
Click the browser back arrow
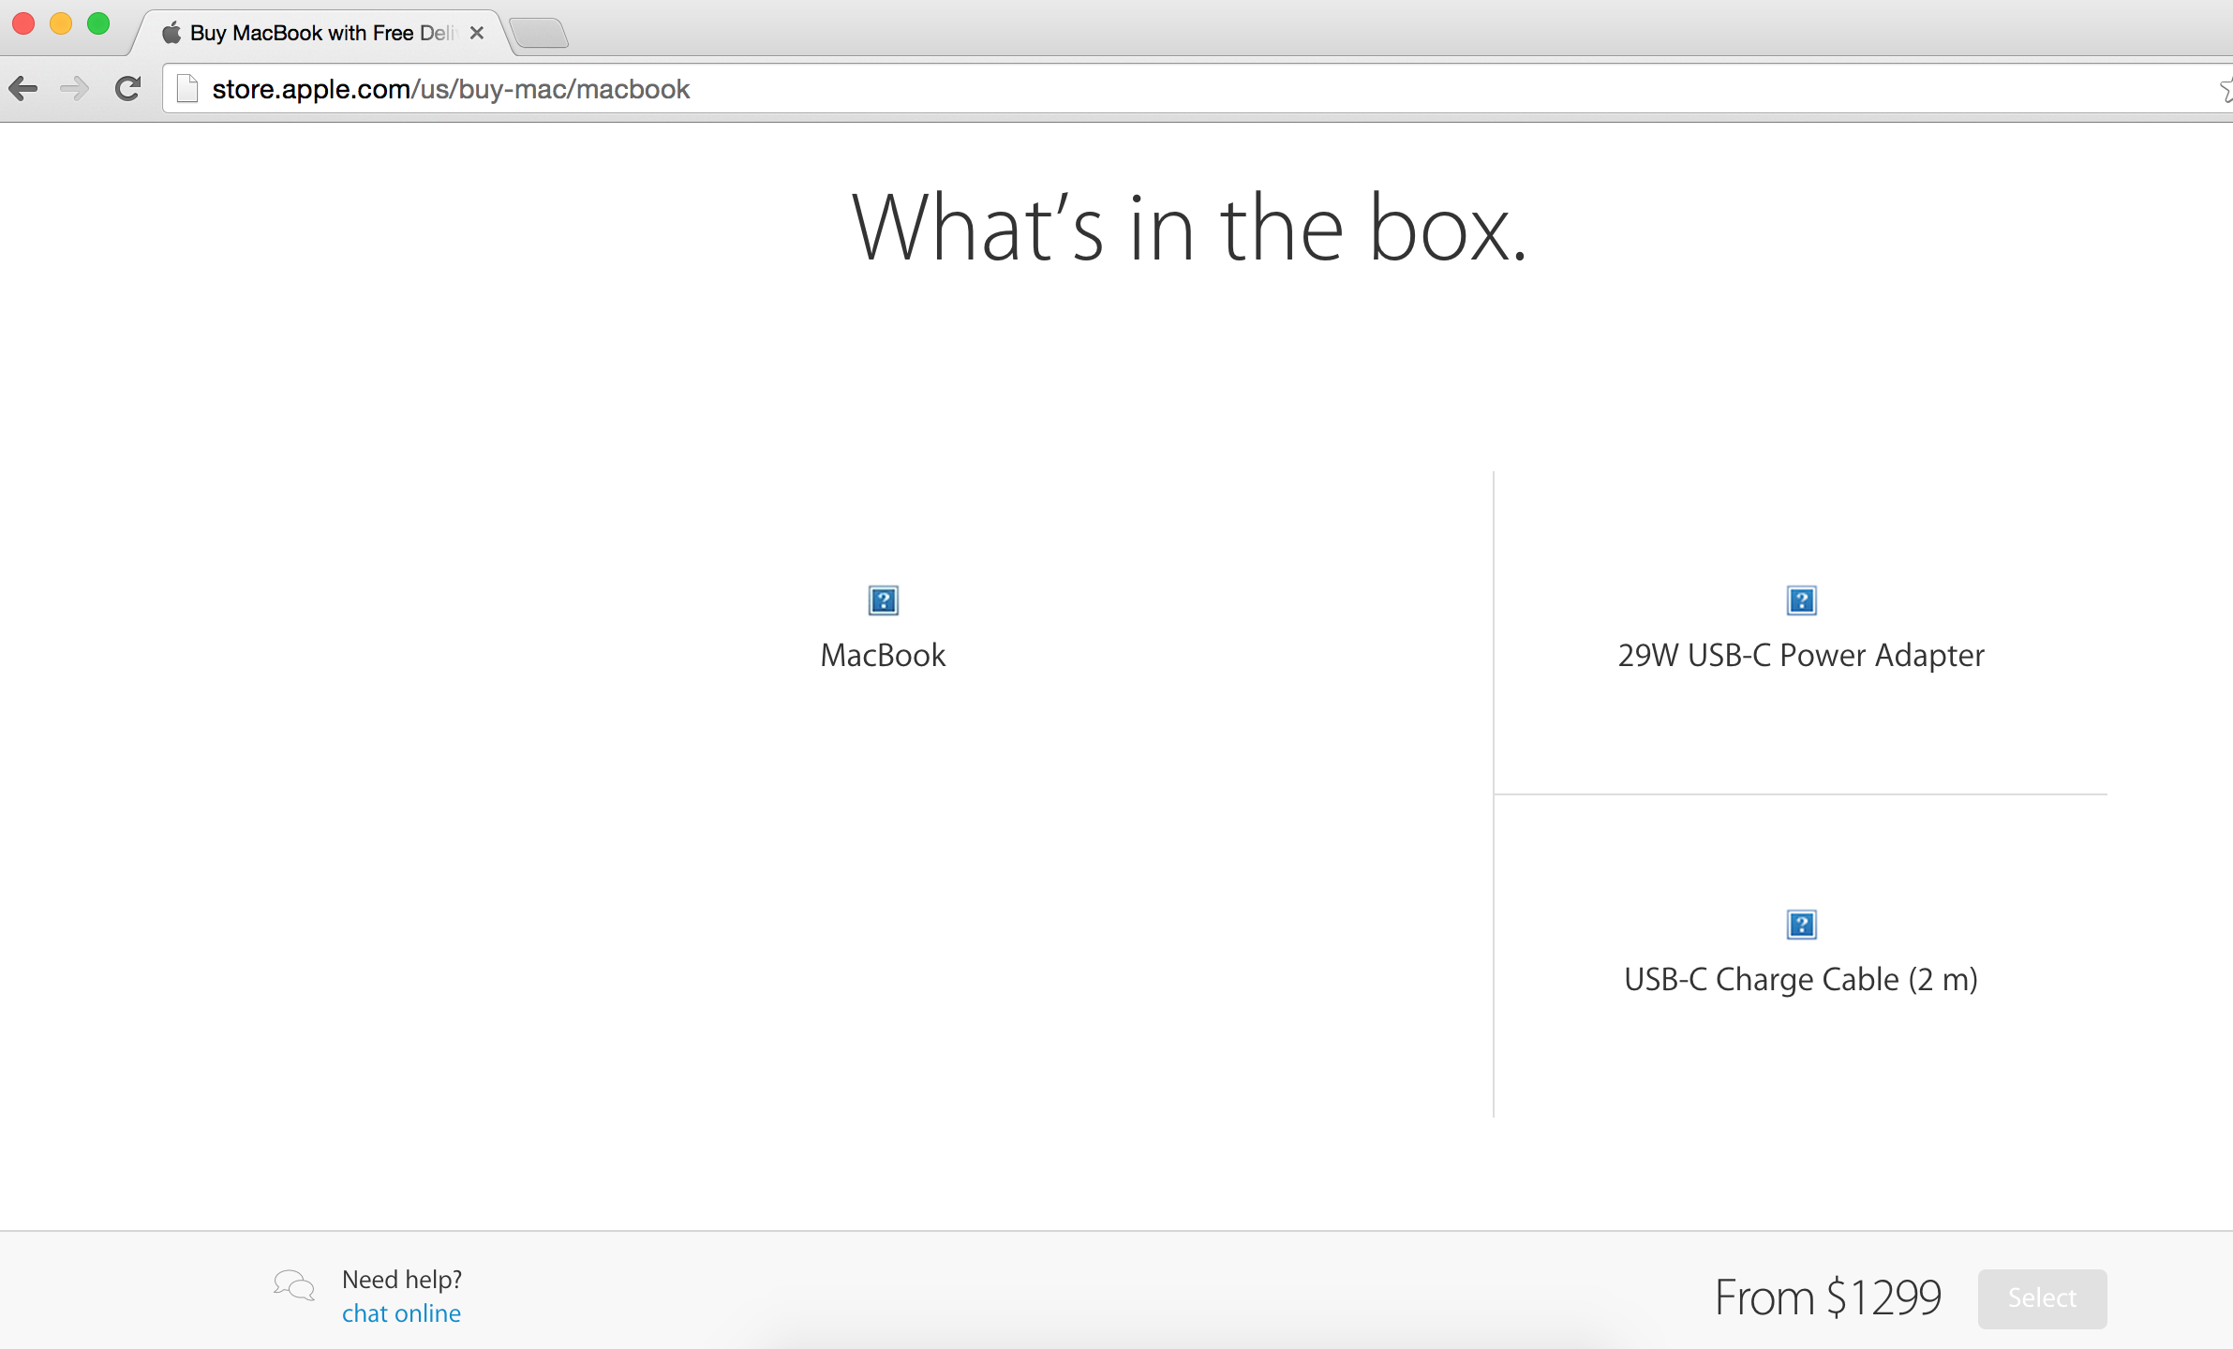[x=23, y=89]
